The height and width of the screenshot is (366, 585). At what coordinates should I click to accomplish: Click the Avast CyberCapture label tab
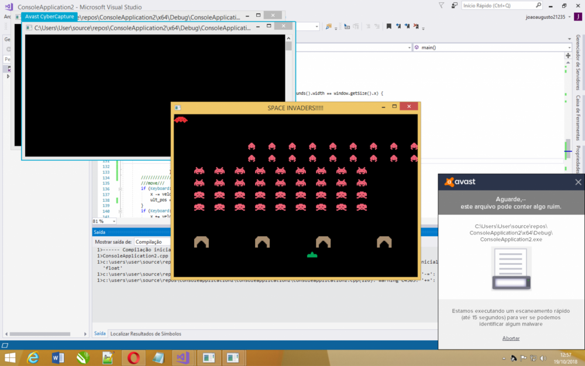(x=49, y=16)
